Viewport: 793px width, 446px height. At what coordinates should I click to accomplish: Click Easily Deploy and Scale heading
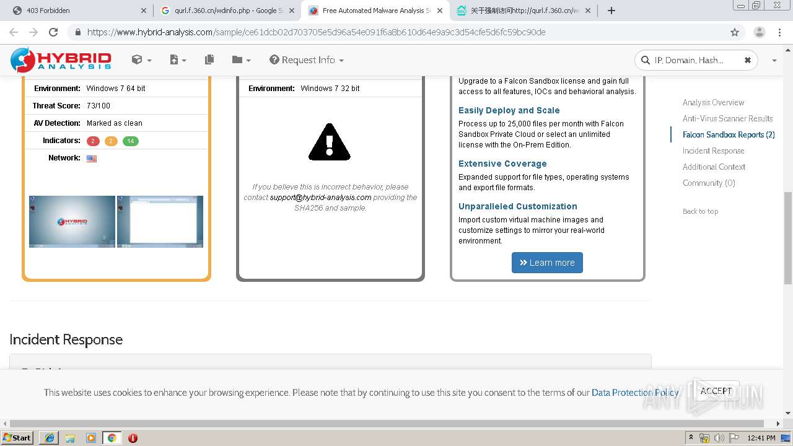coord(509,110)
